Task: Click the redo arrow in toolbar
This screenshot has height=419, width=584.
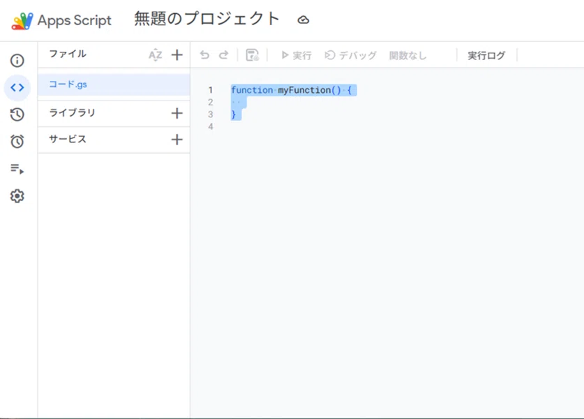Action: [223, 55]
